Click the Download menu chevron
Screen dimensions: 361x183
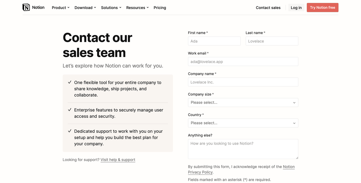coord(95,8)
